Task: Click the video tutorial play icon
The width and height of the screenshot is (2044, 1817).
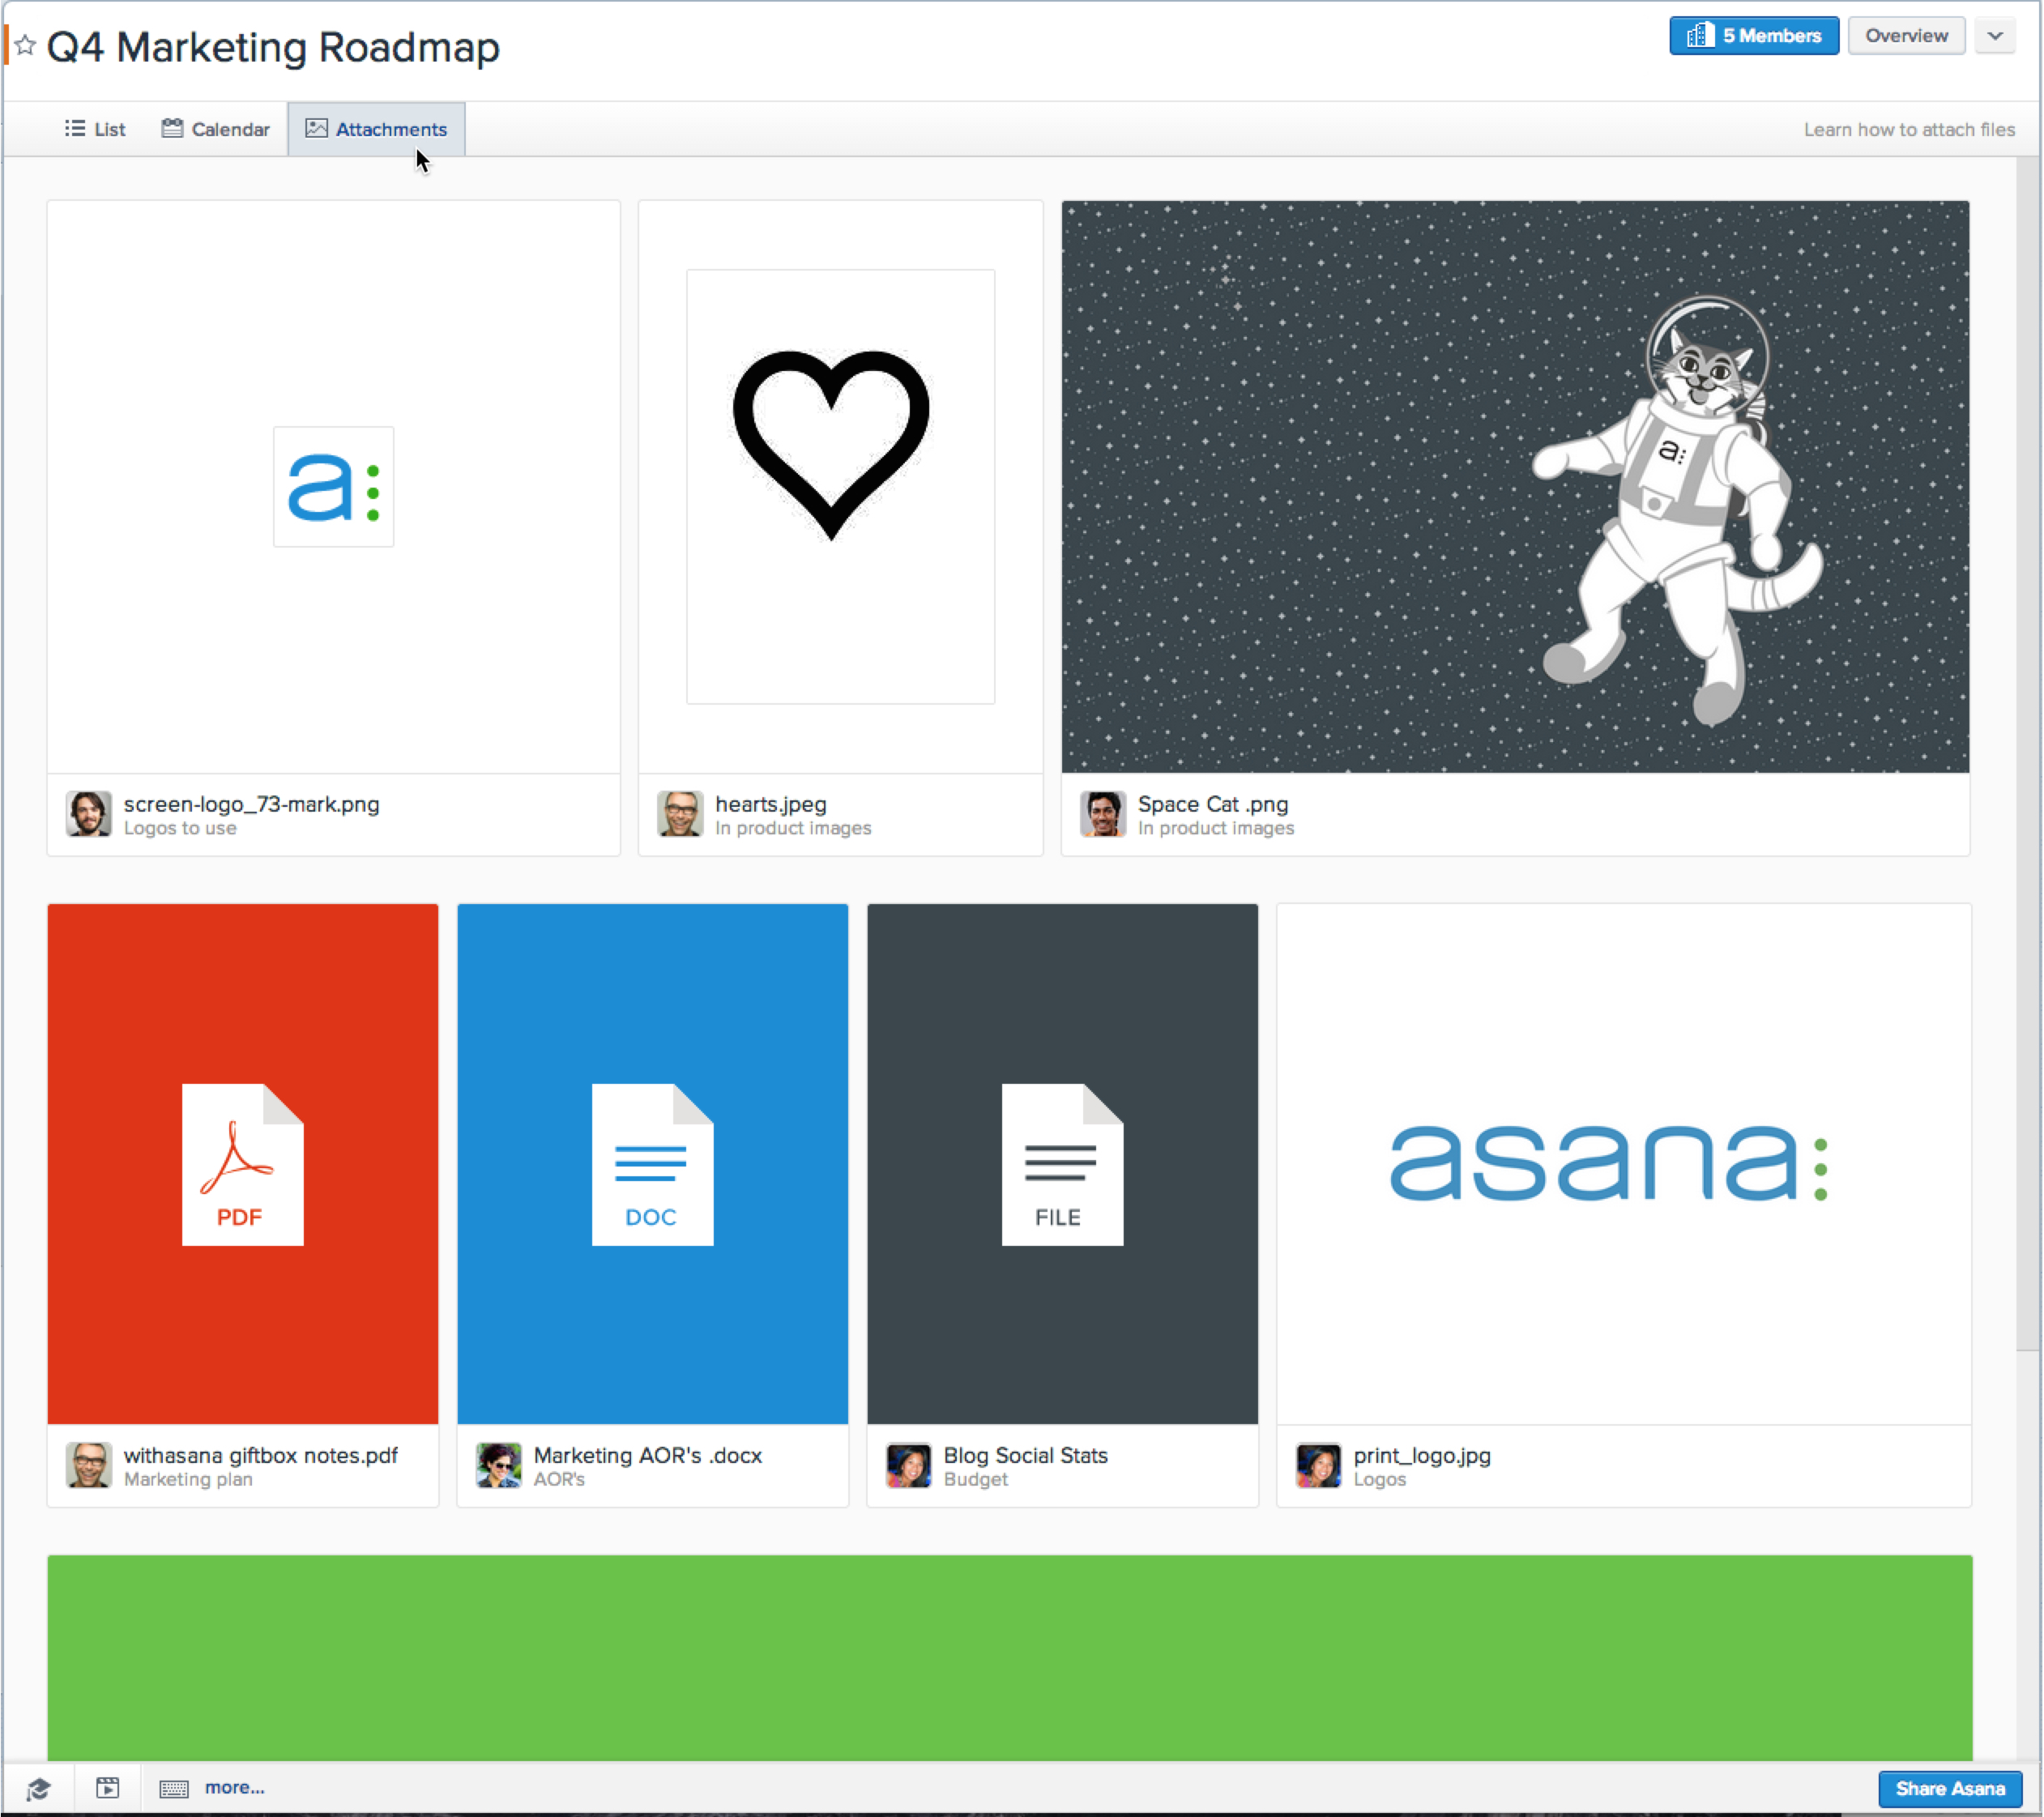Action: pos(108,1788)
